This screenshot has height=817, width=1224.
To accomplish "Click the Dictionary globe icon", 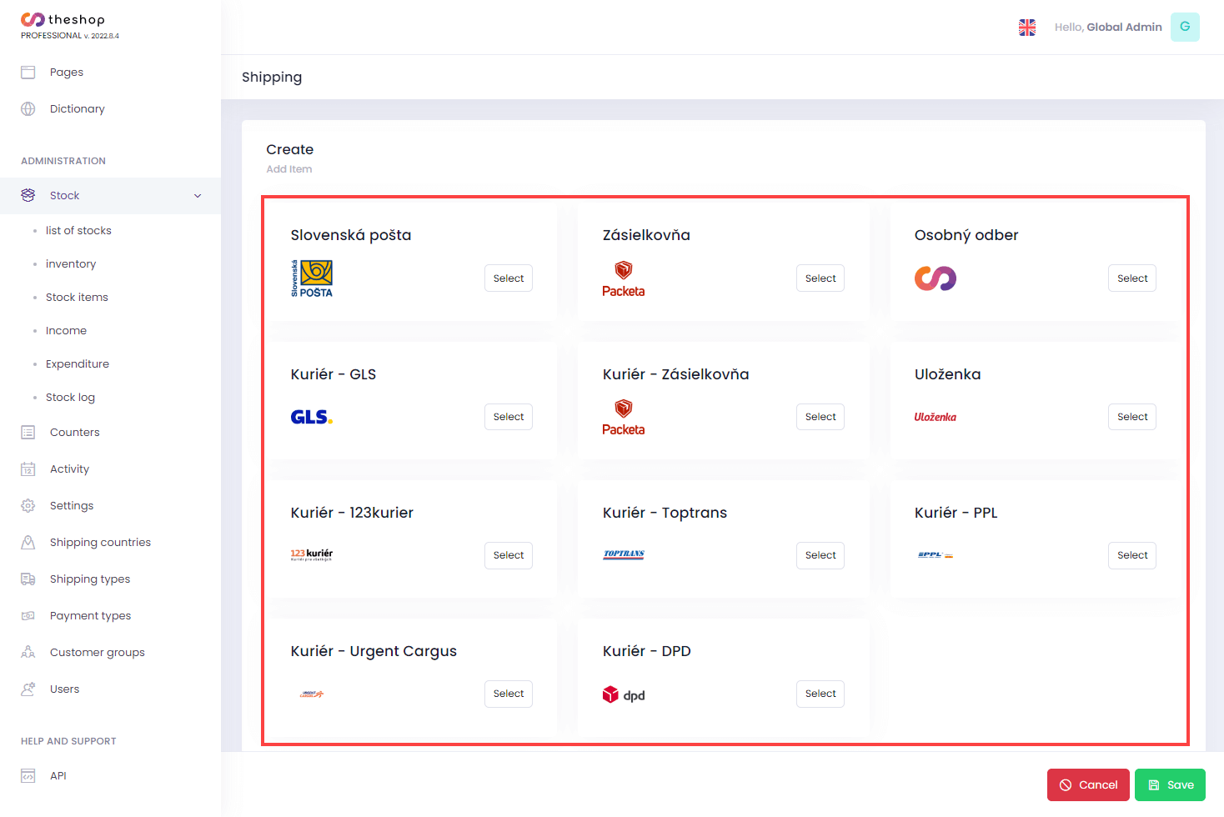I will point(28,109).
